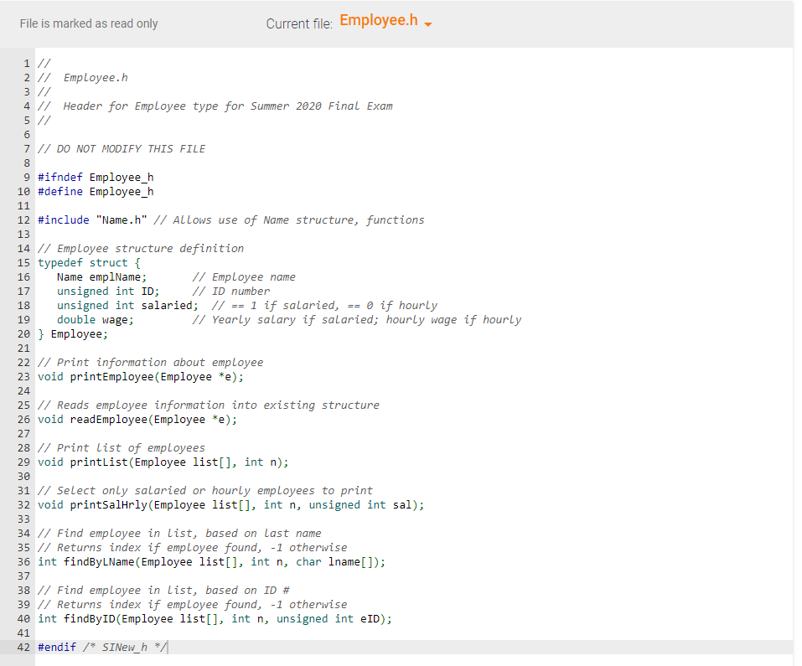This screenshot has width=802, height=666.
Task: Click the 'DO NOT MODIFY THIS FILE' comment
Action: click(x=122, y=148)
